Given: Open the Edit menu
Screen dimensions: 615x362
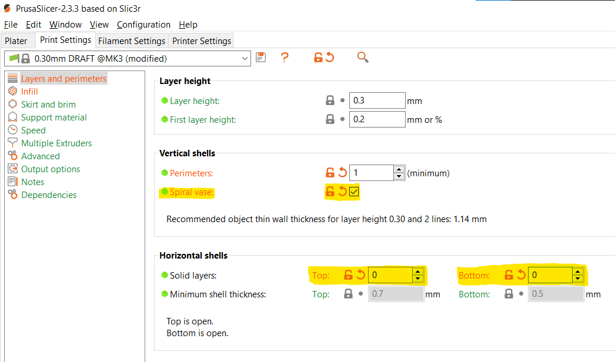Looking at the screenshot, I should click(34, 24).
